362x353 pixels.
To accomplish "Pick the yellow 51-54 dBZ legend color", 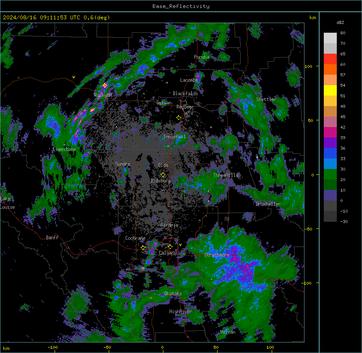I will pyautogui.click(x=330, y=90).
